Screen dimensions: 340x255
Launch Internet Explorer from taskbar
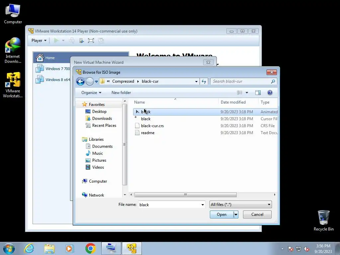(29, 248)
